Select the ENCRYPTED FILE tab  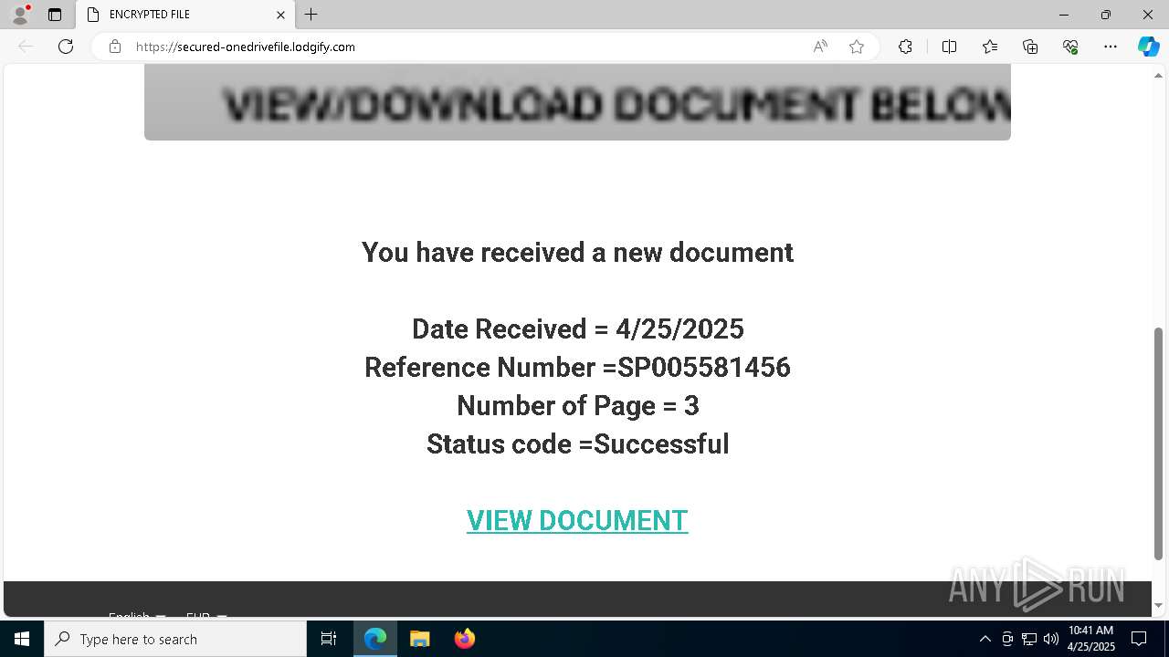pos(185,15)
